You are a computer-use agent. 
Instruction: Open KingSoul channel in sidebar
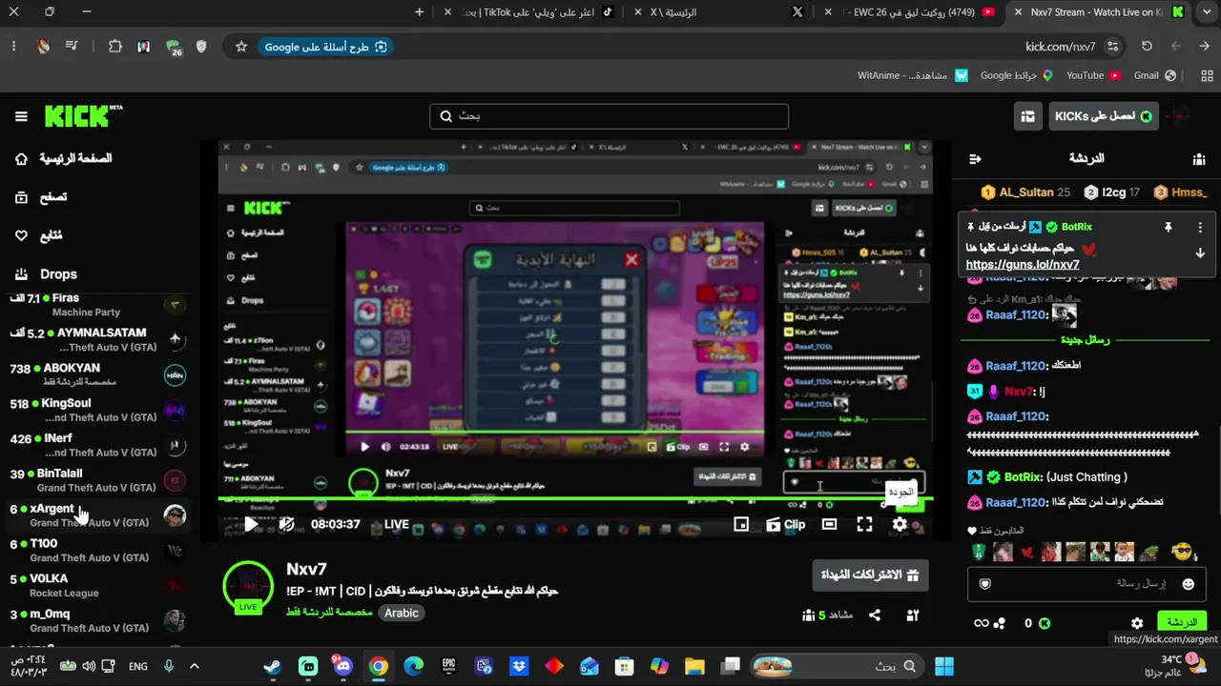(95, 410)
